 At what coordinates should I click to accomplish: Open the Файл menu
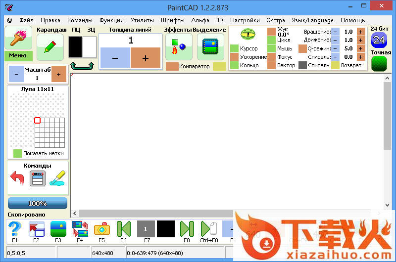pyautogui.click(x=27, y=20)
